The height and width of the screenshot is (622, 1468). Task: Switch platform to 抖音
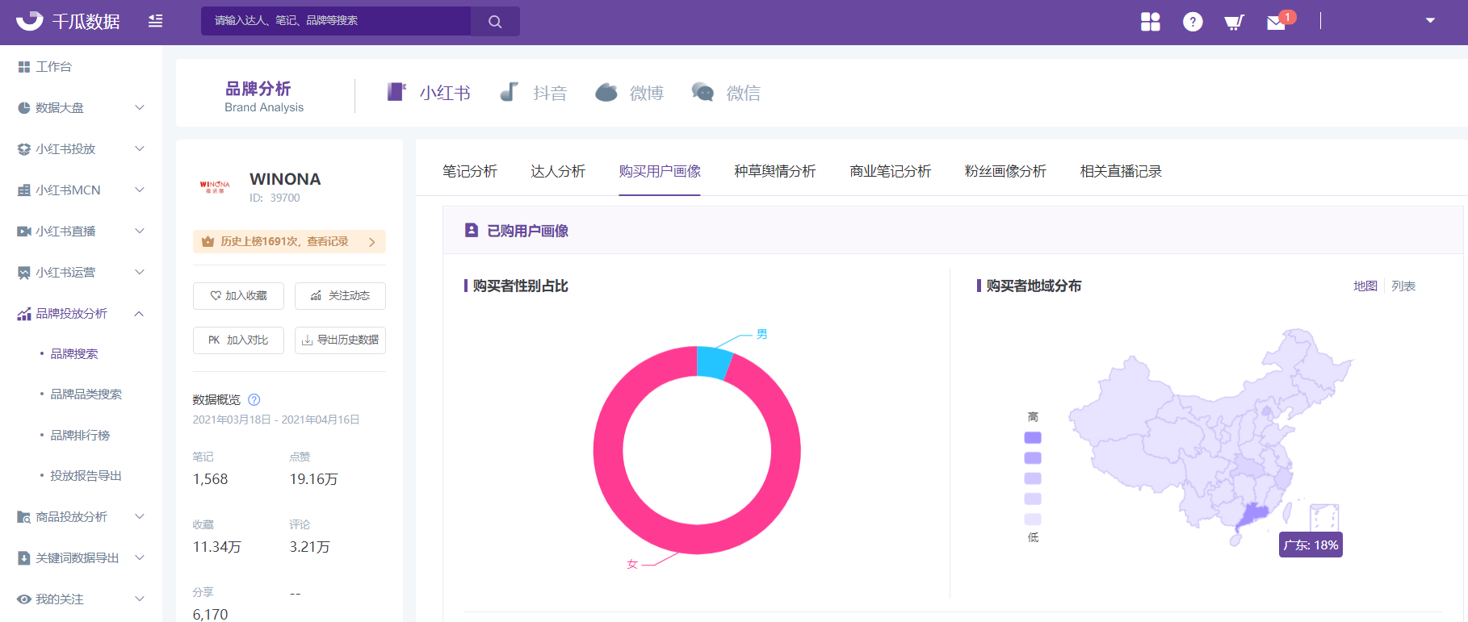click(x=534, y=93)
